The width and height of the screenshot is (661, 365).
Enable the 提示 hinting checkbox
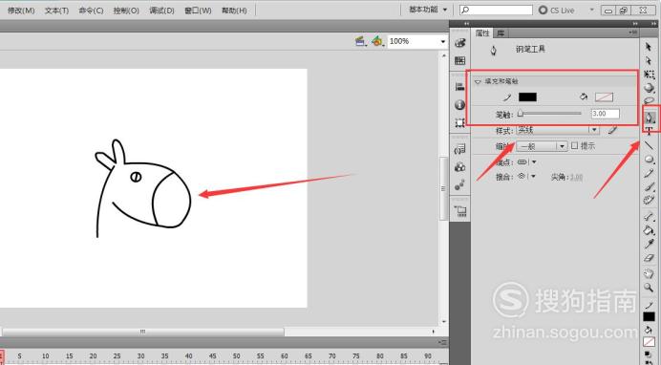point(574,146)
